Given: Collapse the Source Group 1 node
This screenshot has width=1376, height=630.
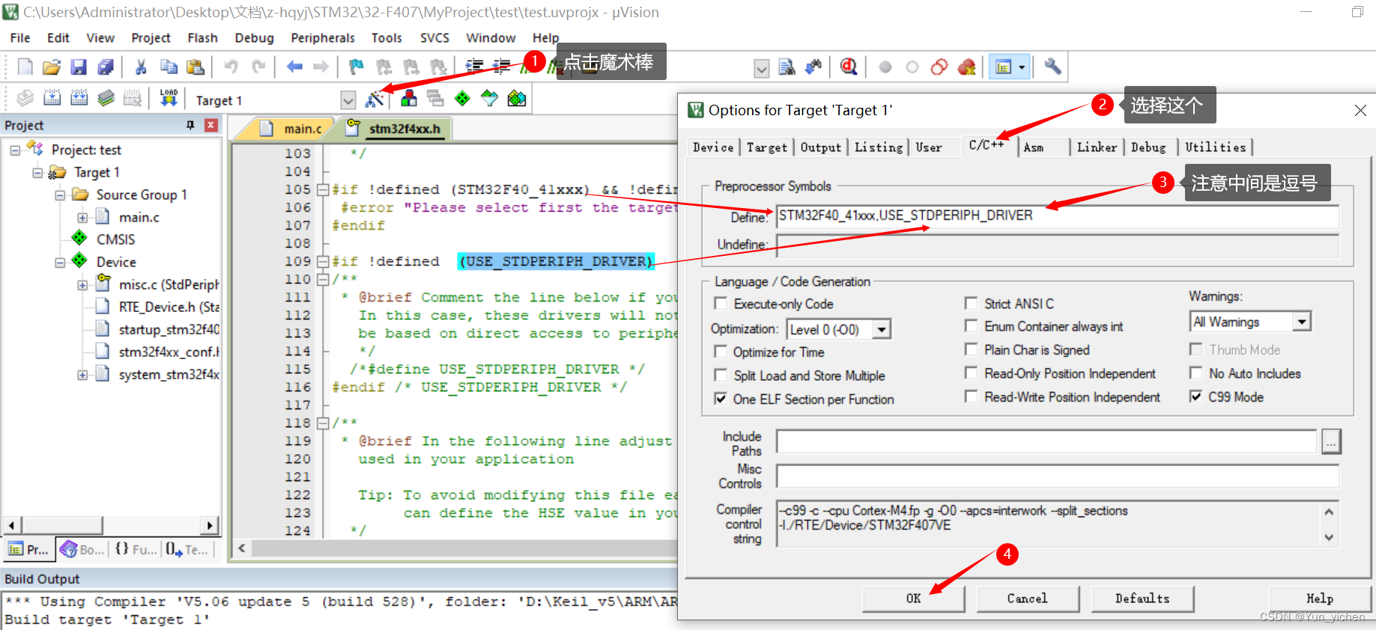Looking at the screenshot, I should coord(60,195).
